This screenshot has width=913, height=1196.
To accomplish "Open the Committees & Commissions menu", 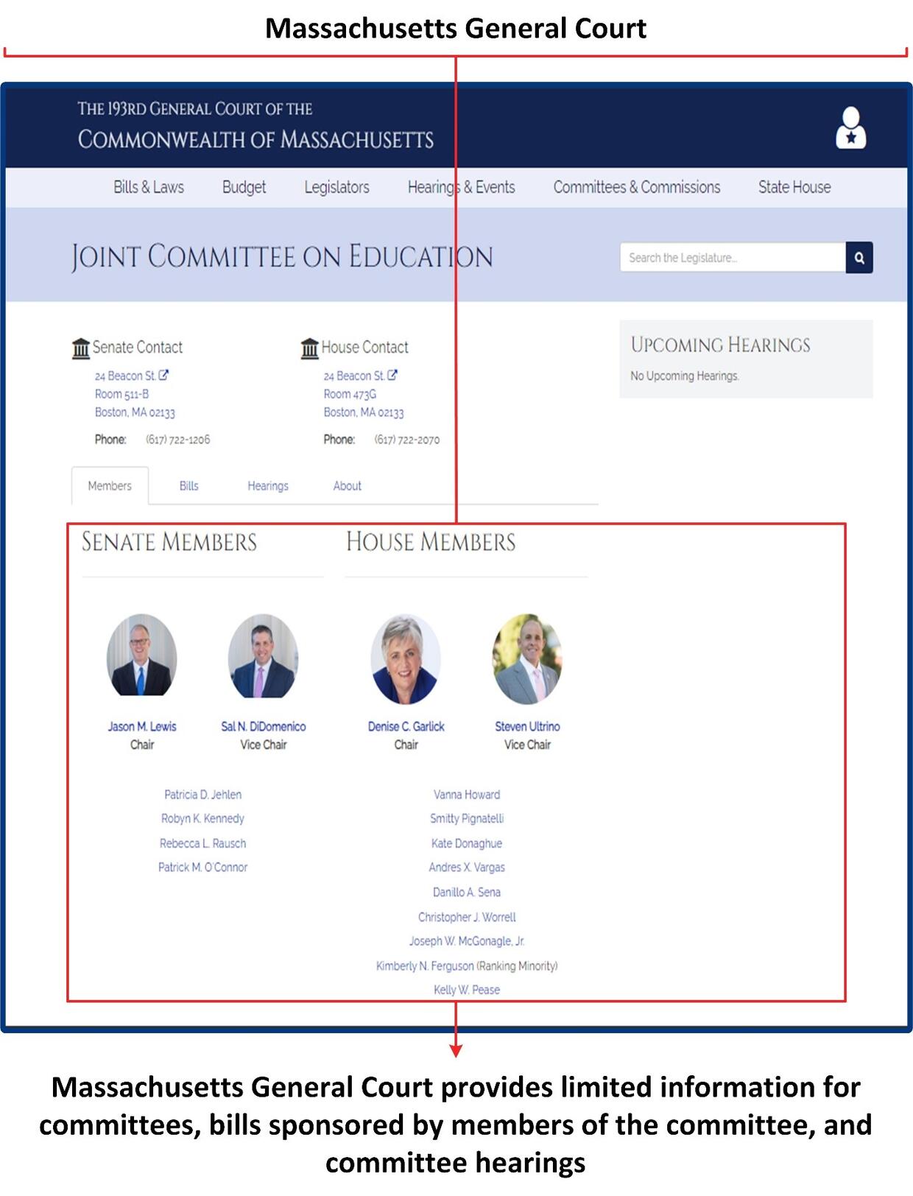I will (x=637, y=187).
